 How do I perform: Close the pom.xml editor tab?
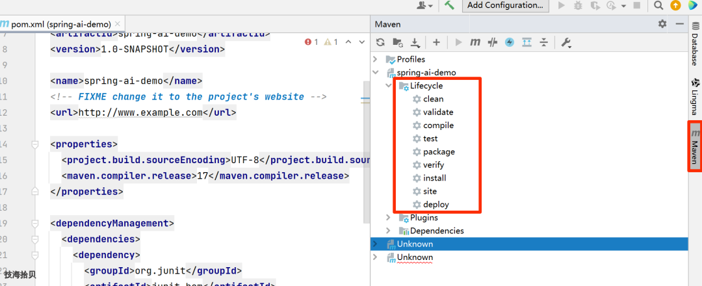point(117,24)
